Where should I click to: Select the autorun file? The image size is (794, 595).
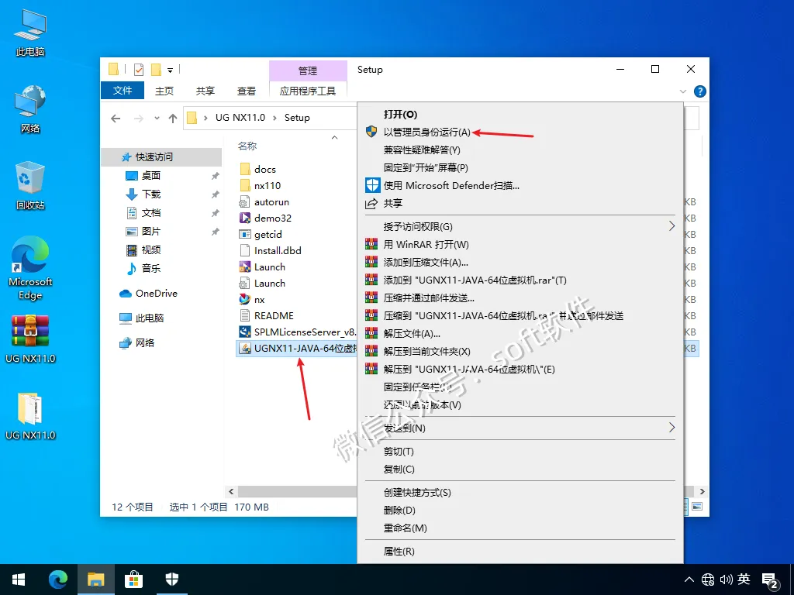tap(271, 201)
